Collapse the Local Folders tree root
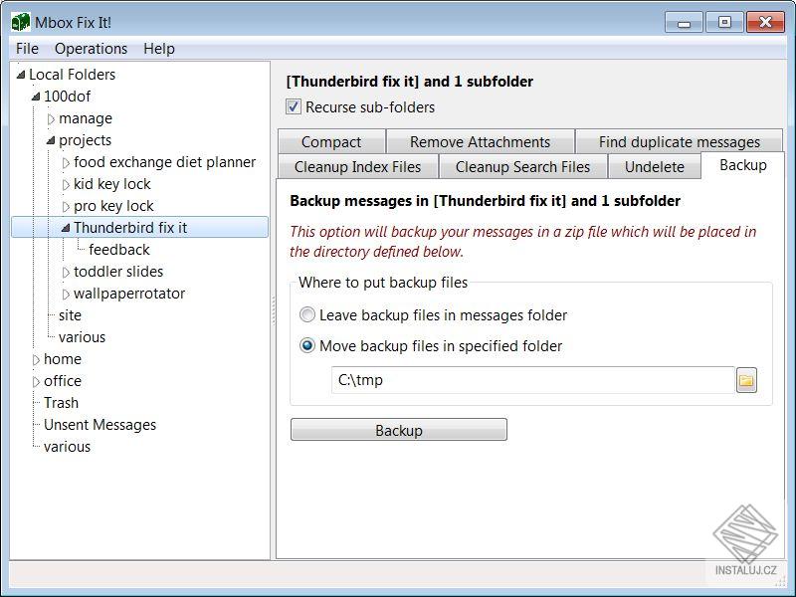 [x=21, y=75]
